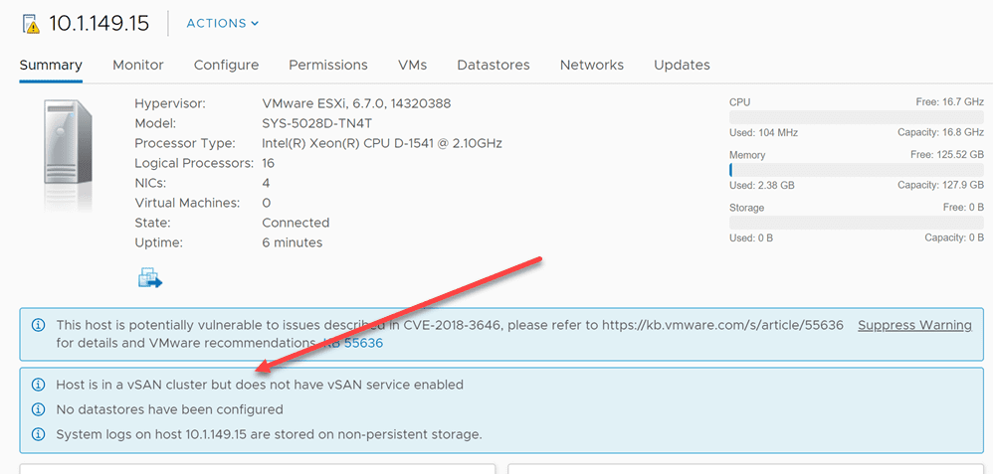Click the host warning icon beside 10.1.149.15

point(30,24)
